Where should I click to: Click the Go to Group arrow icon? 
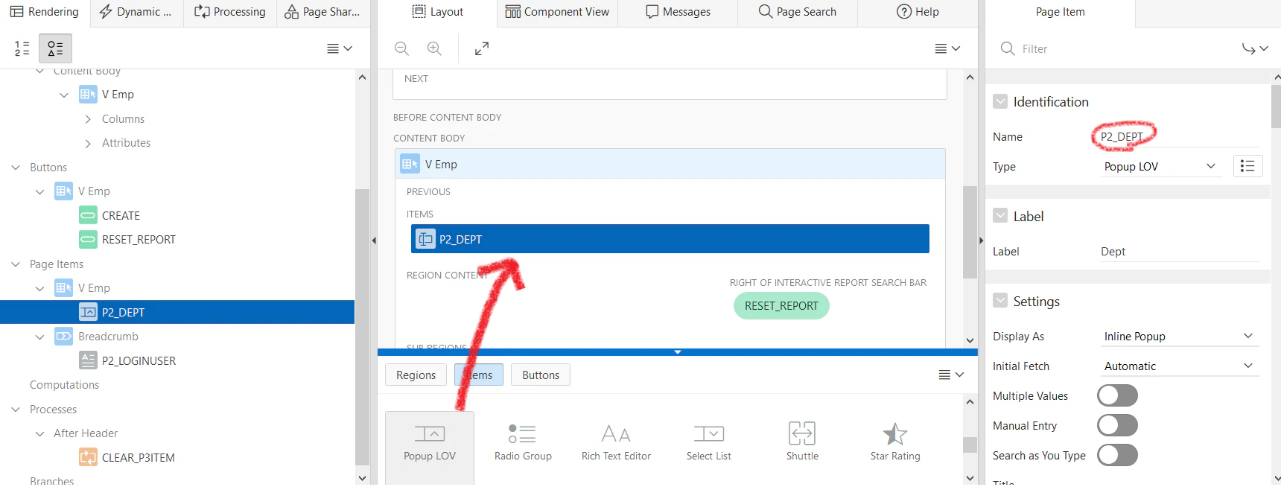(1254, 48)
